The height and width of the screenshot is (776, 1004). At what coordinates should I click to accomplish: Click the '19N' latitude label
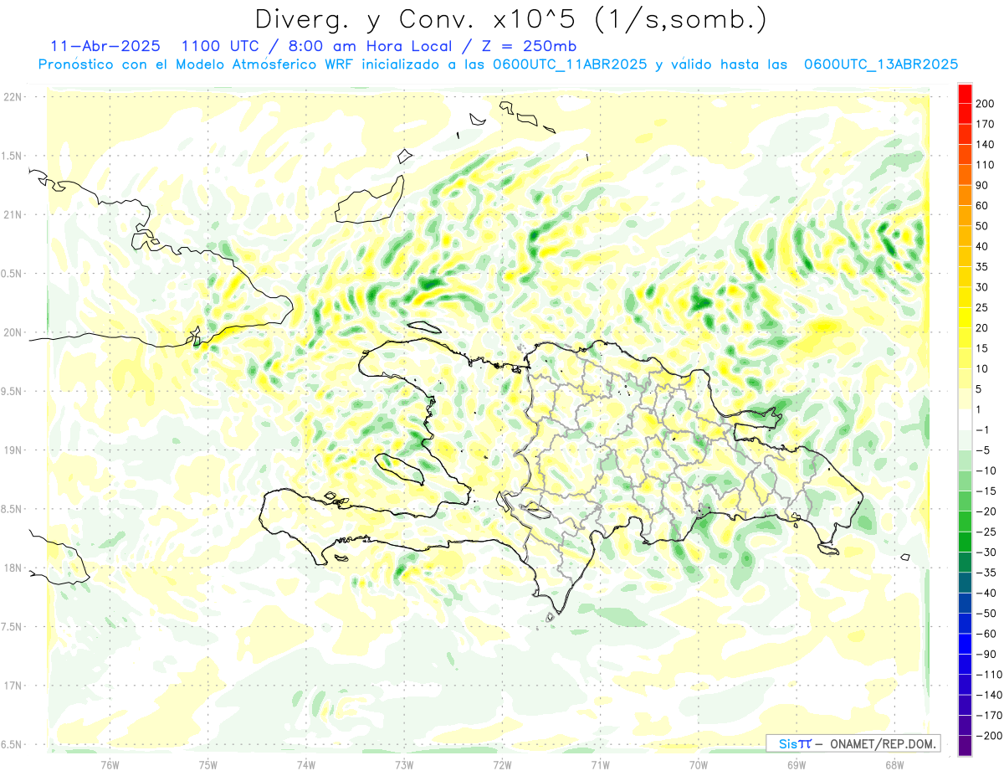pos(13,450)
